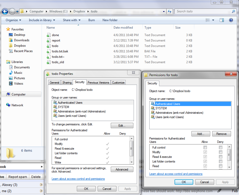Check Deny for Full control permission
The width and height of the screenshot is (239, 195).
[220, 147]
